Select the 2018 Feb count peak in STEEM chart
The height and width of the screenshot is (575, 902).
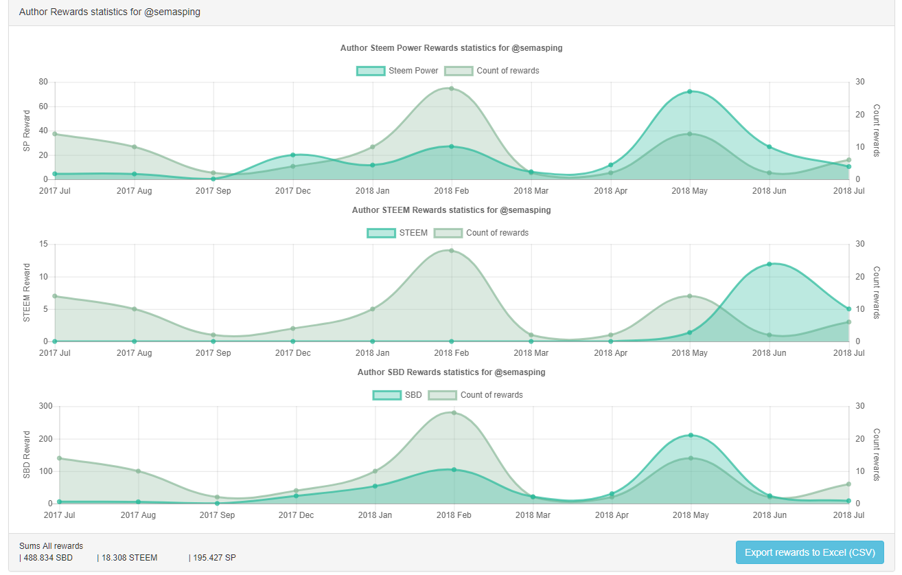click(452, 250)
